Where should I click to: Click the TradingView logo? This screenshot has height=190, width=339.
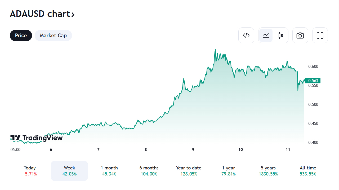click(x=36, y=138)
